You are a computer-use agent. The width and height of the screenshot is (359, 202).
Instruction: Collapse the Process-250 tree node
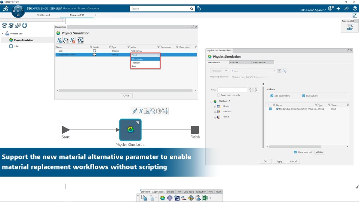3,34
